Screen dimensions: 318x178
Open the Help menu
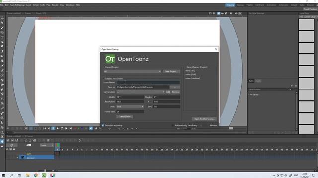coord(78,5)
